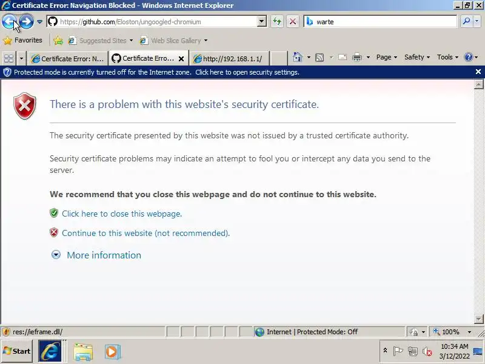Open the Help question mark menu
The width and height of the screenshot is (485, 364).
(471, 57)
